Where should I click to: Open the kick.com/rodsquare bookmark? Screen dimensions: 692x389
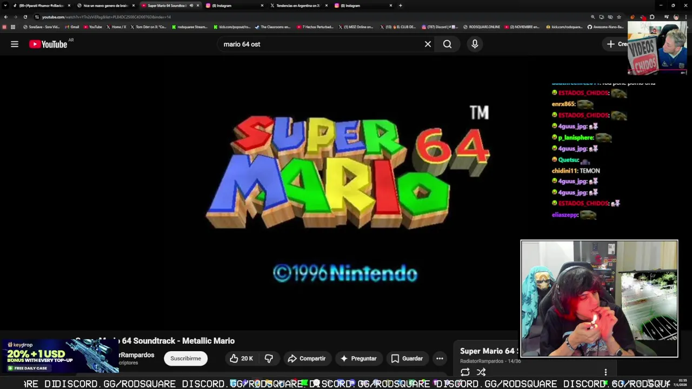click(564, 27)
